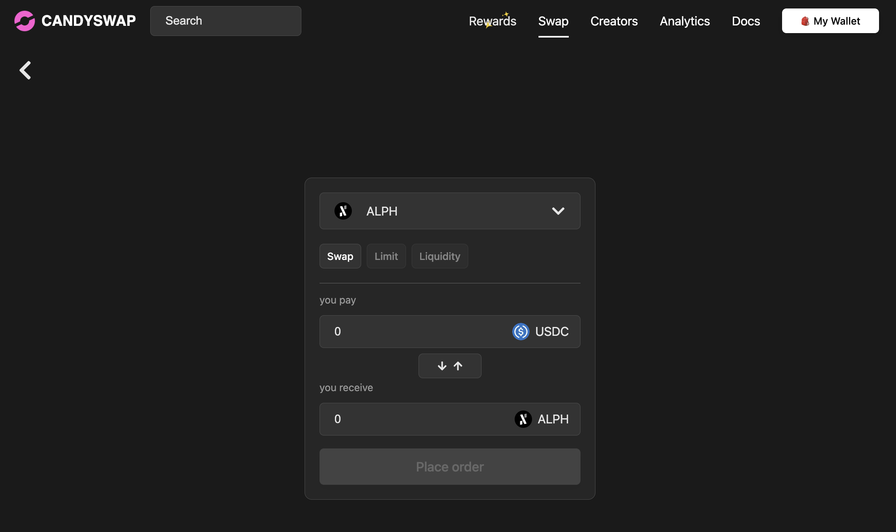Open My Wallet button
Viewport: 896px width, 532px height.
[830, 21]
